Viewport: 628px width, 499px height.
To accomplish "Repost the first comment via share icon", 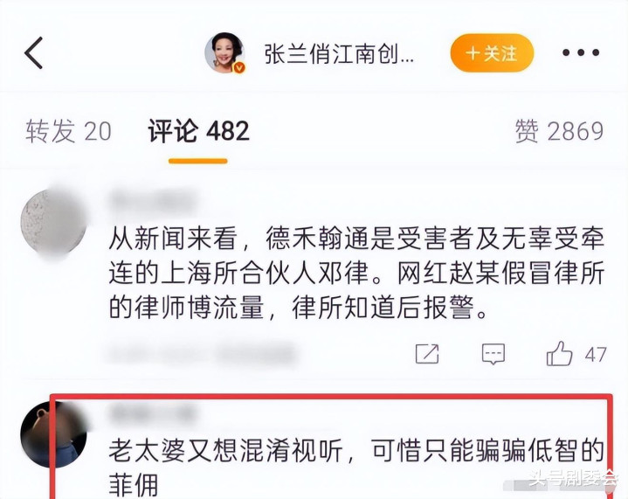I will coord(427,354).
